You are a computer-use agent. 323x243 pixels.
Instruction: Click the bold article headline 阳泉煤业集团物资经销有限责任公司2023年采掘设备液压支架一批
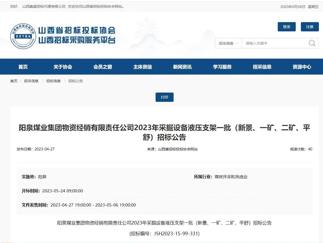[164, 132]
